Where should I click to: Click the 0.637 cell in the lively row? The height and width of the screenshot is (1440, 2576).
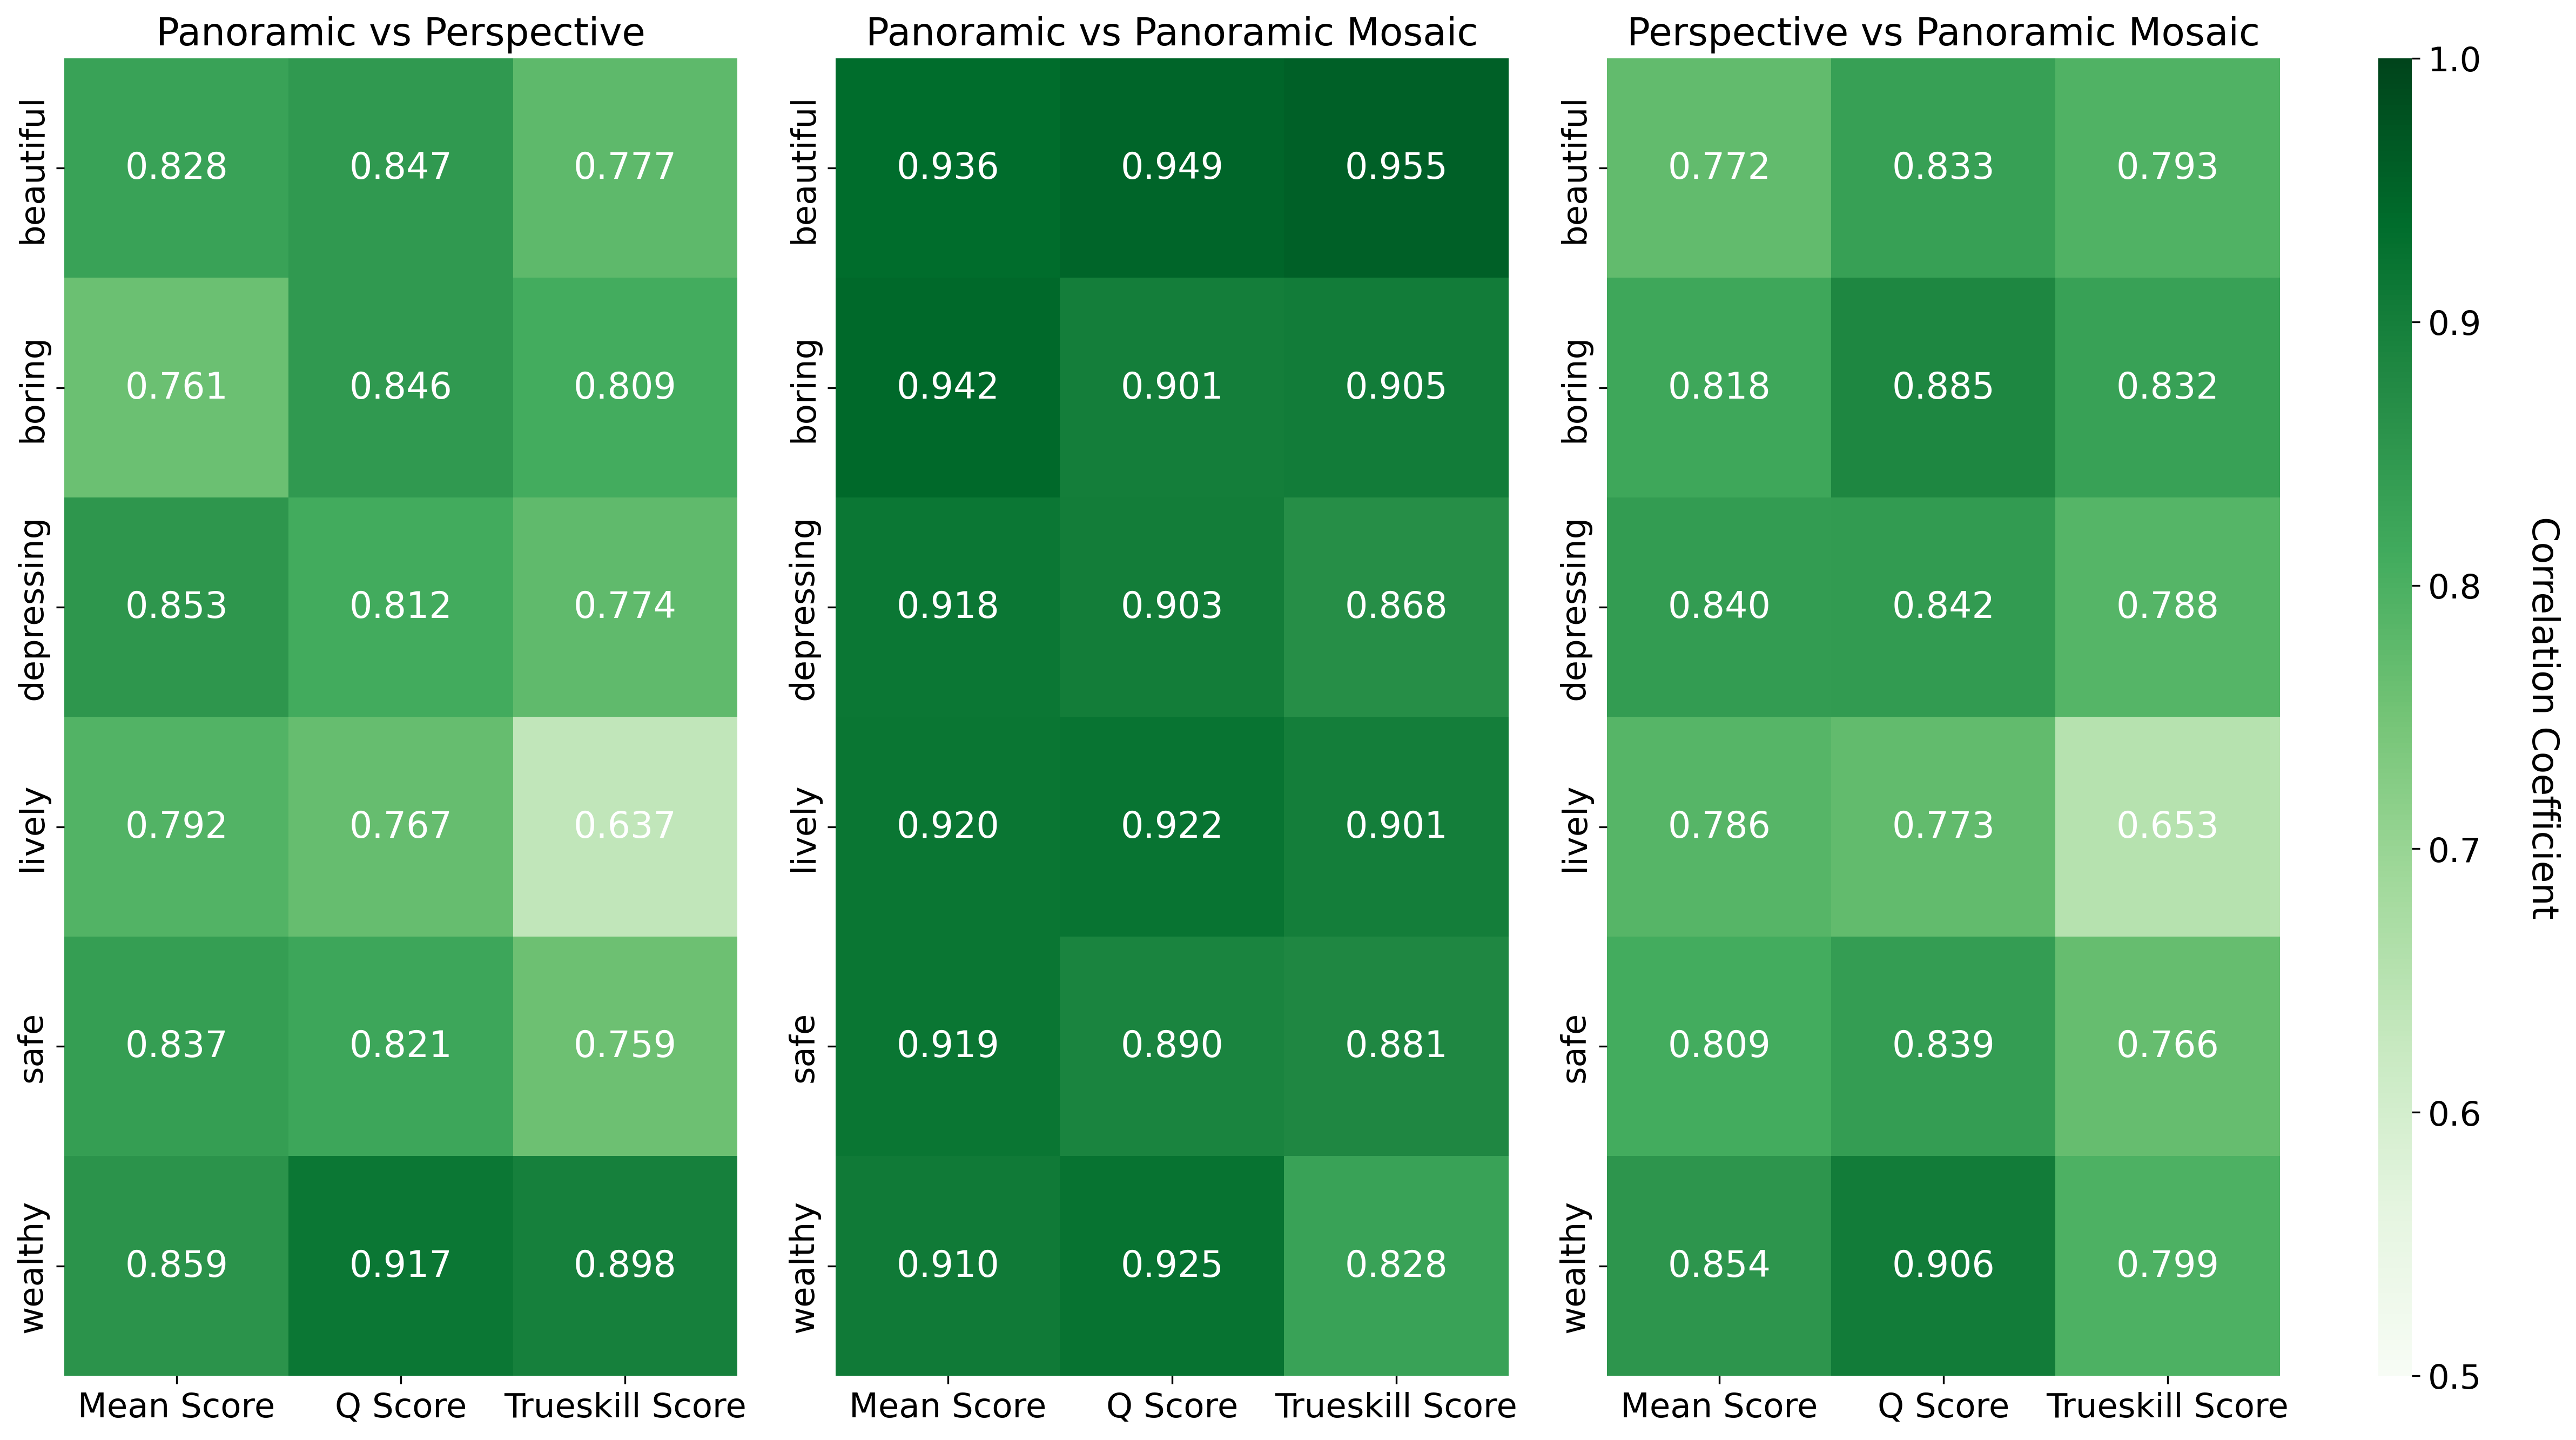pos(625,826)
